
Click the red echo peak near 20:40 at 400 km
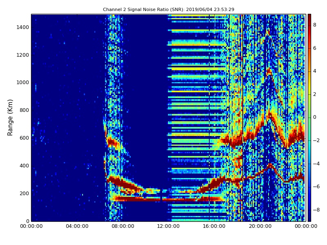270,166
